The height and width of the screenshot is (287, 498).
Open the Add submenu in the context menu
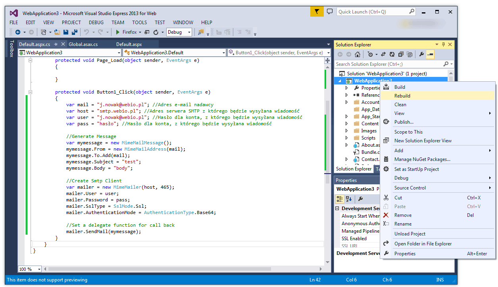tap(438, 151)
